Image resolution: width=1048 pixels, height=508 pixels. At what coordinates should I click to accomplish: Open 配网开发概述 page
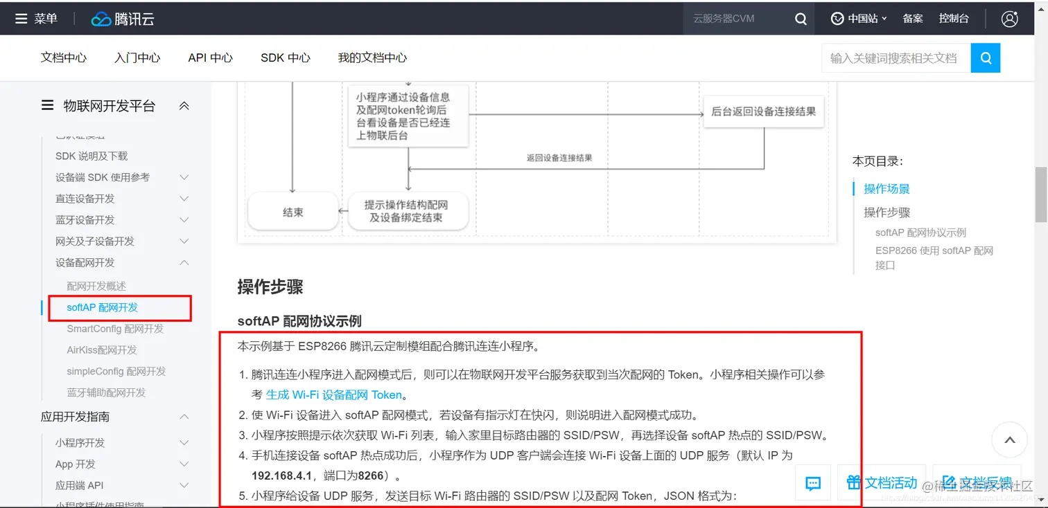(96, 286)
